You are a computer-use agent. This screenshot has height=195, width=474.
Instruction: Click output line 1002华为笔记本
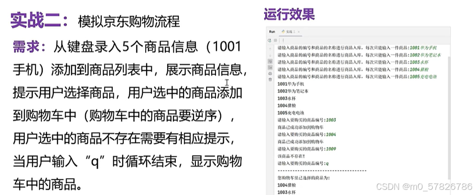point(293,91)
